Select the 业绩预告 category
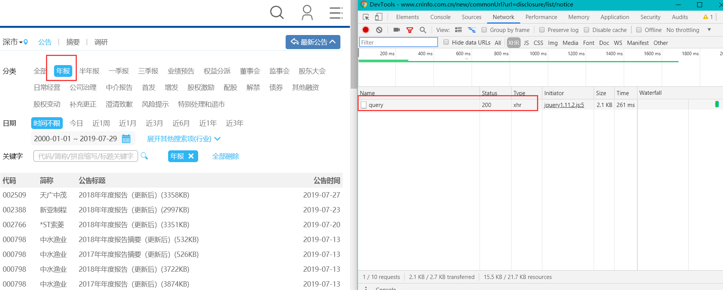This screenshot has height=290, width=723. pos(181,71)
